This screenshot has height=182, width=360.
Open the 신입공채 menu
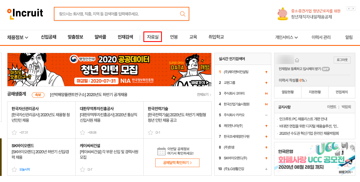pyautogui.click(x=49, y=37)
